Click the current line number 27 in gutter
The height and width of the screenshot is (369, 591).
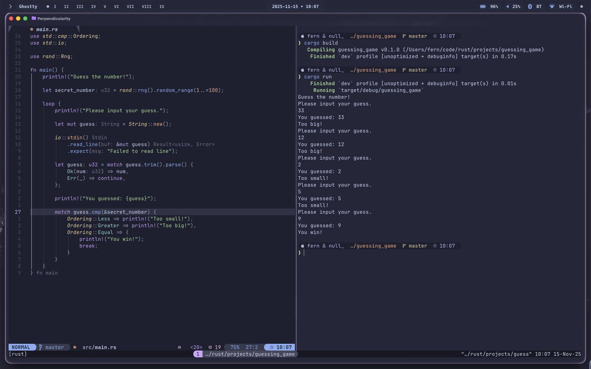click(x=18, y=212)
